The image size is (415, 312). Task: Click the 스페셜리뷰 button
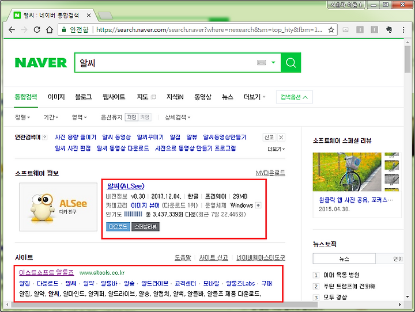145,227
